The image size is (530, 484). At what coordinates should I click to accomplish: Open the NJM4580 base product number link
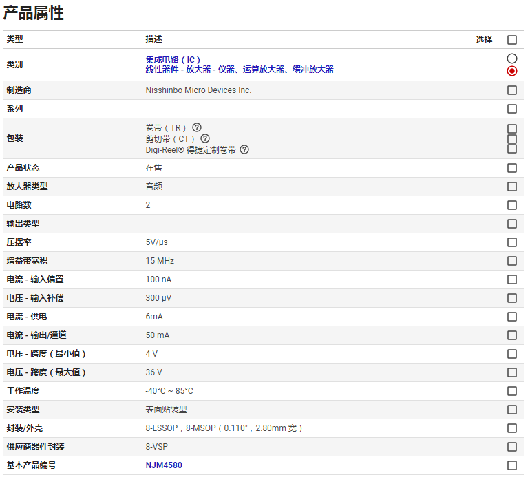point(164,465)
